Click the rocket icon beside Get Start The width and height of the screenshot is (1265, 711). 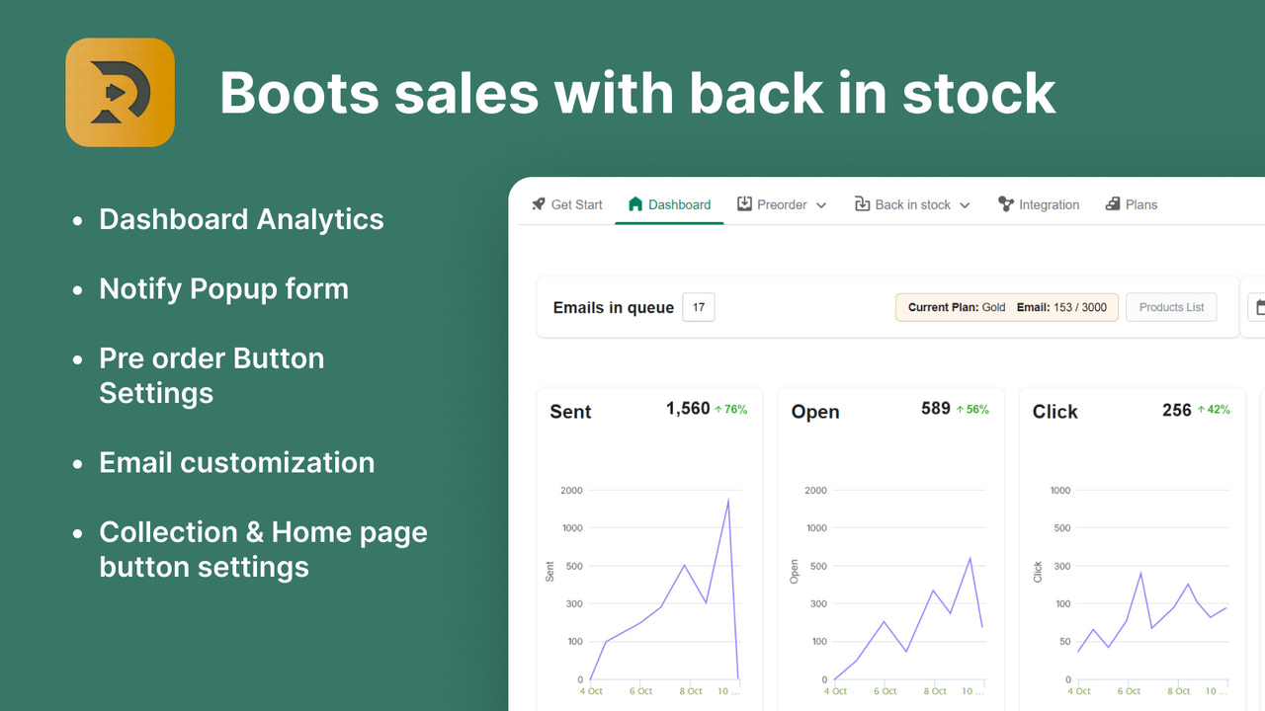click(539, 204)
